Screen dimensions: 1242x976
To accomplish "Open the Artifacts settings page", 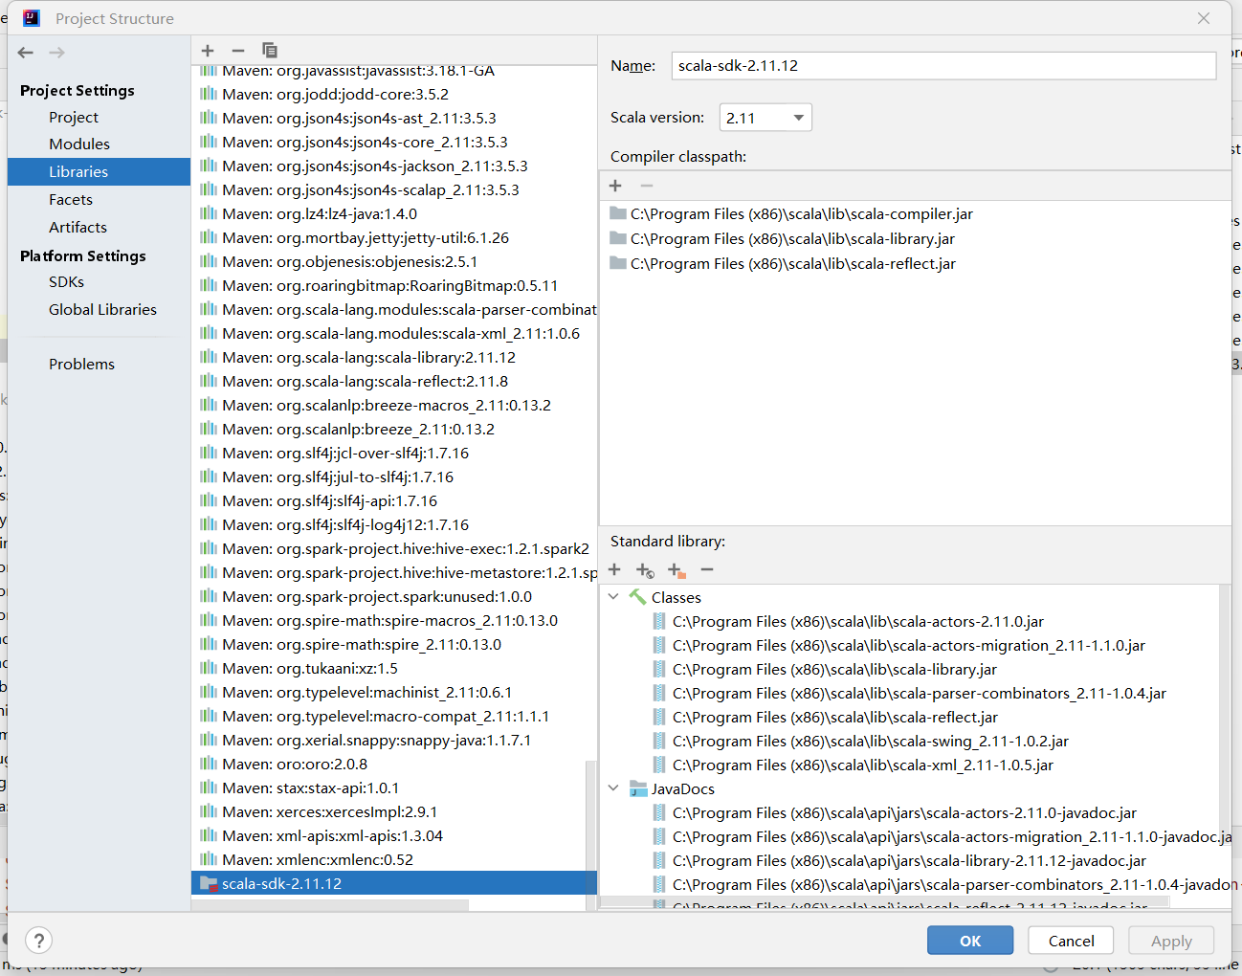I will (x=78, y=227).
